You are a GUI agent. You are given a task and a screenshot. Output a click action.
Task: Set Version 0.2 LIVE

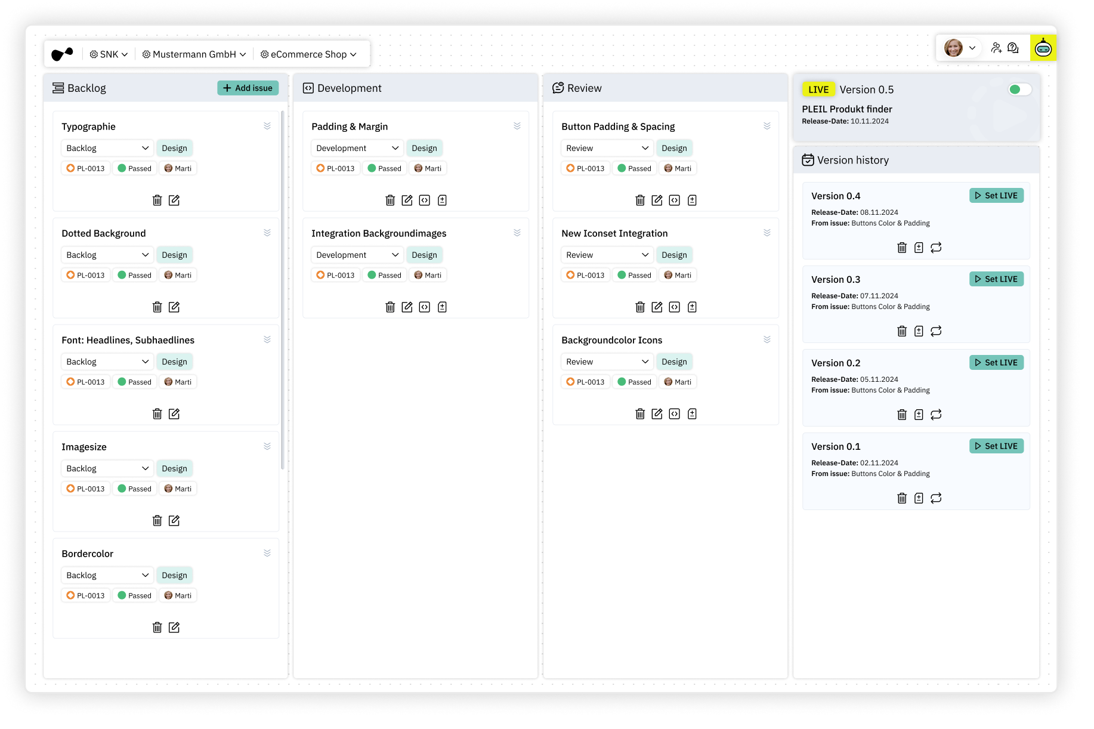(996, 363)
